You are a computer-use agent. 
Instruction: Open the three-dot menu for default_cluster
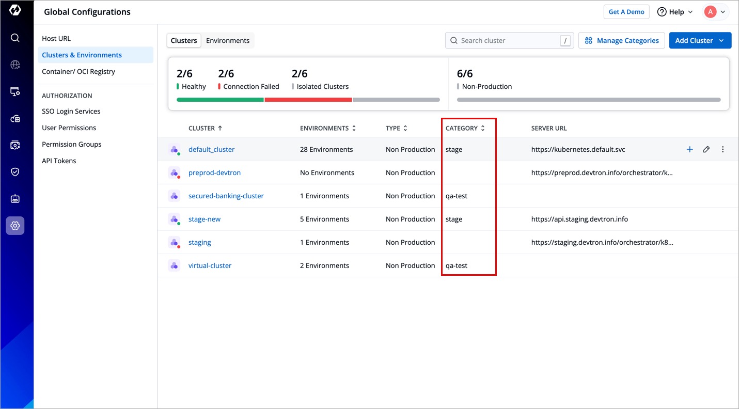click(x=722, y=149)
